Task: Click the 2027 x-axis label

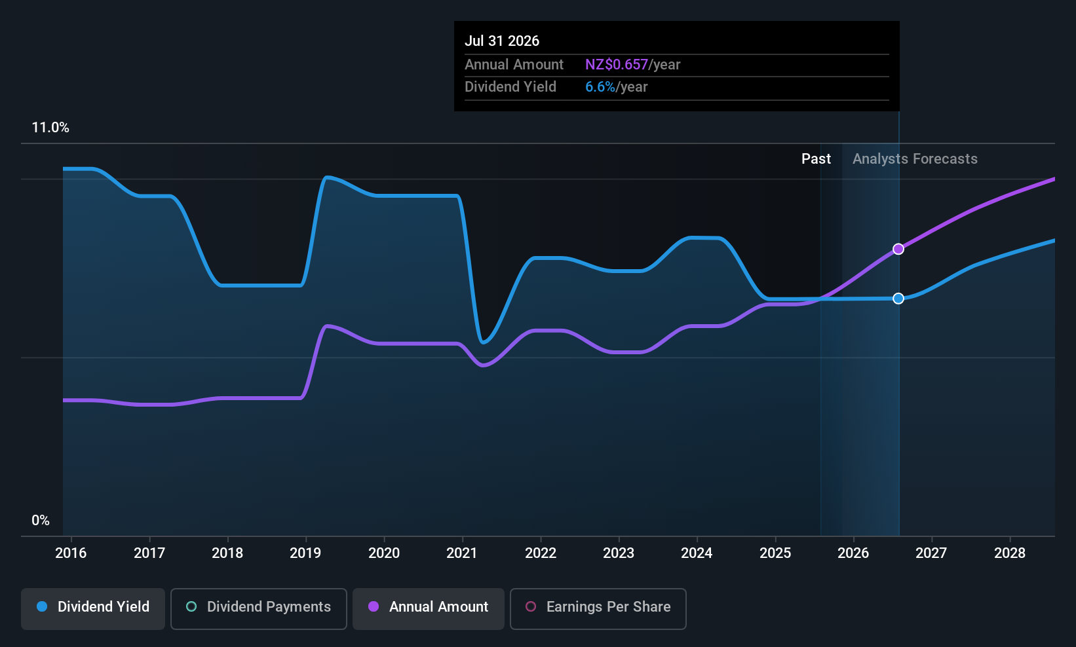Action: point(931,553)
